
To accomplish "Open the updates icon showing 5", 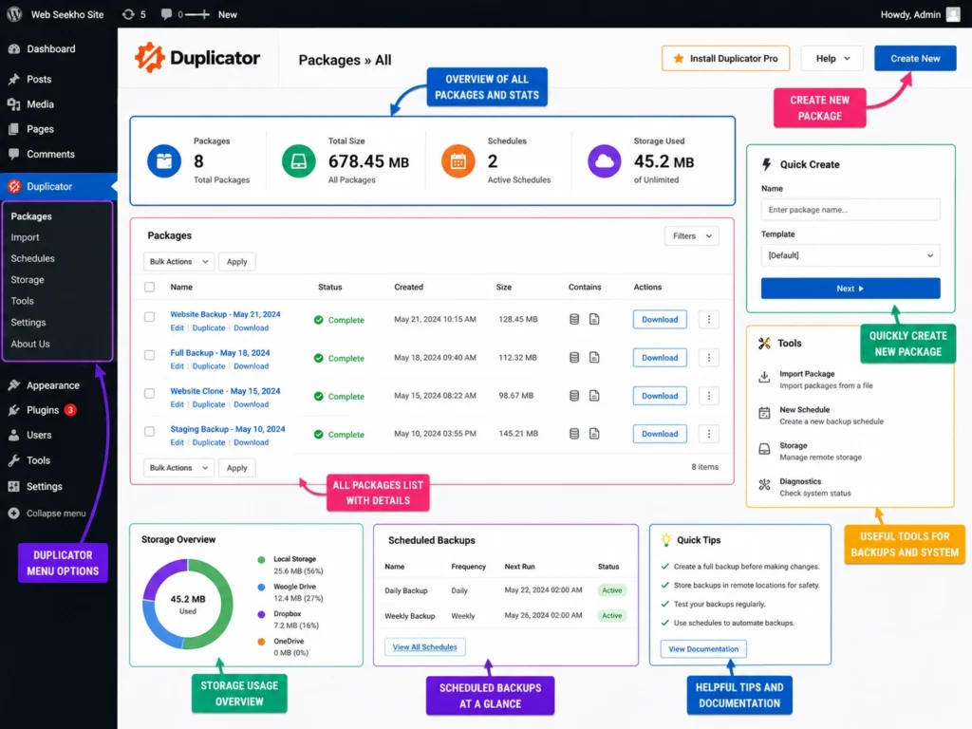I will tap(128, 14).
